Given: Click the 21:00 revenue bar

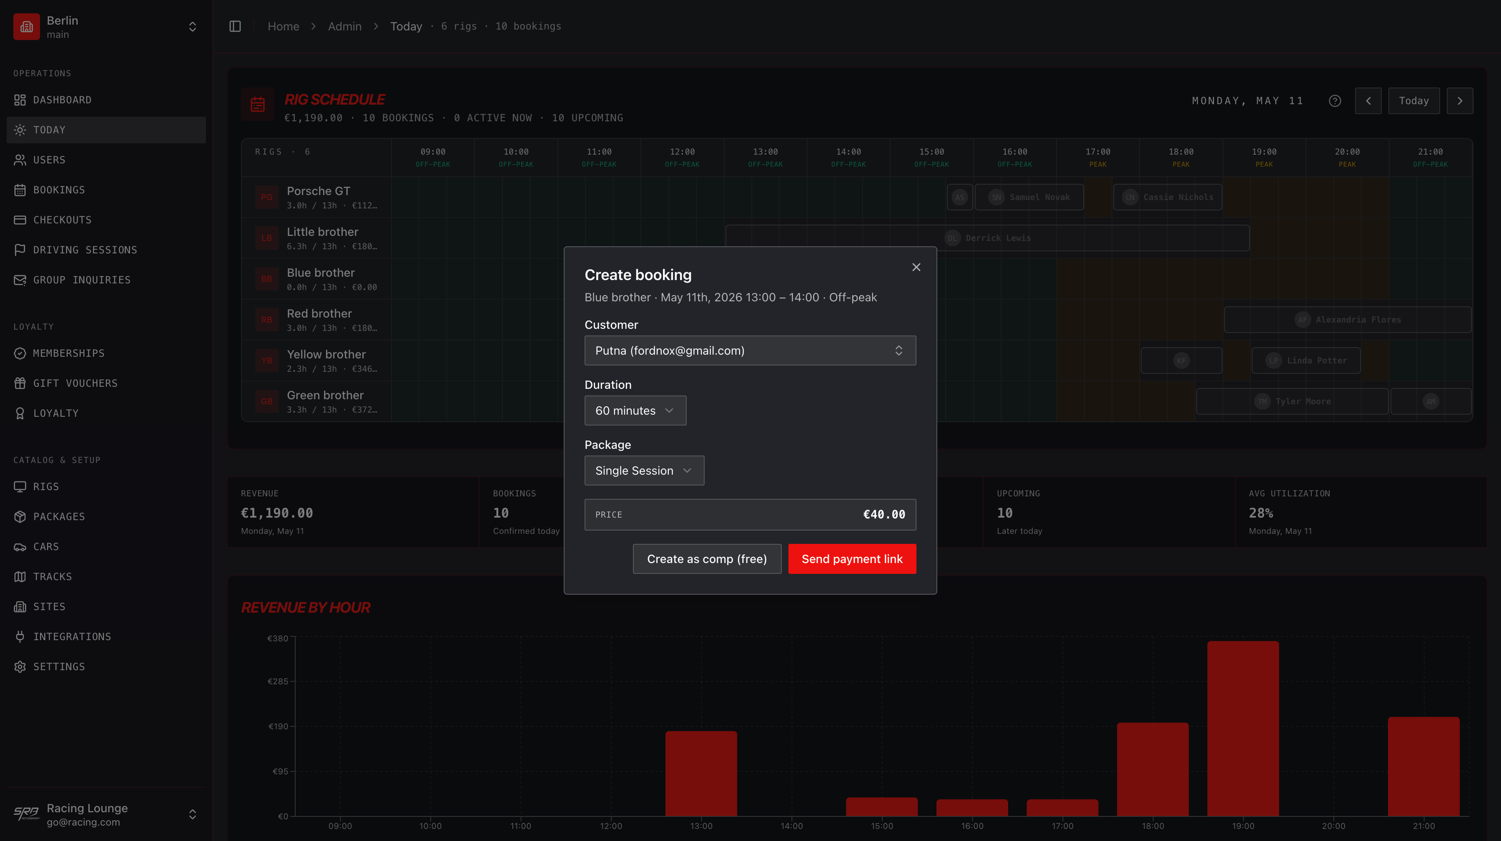Looking at the screenshot, I should tap(1423, 766).
